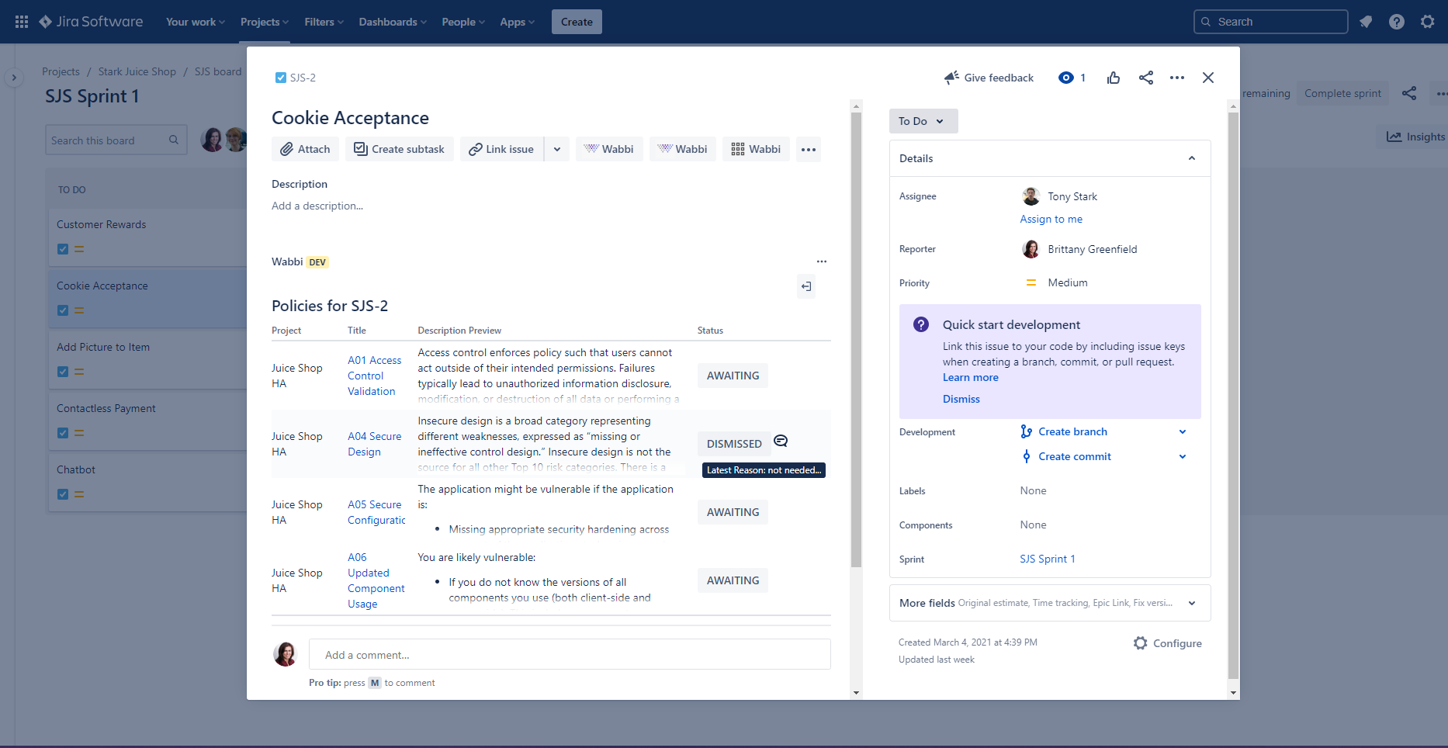
Task: Click the top Search field
Action: [x=1270, y=22]
